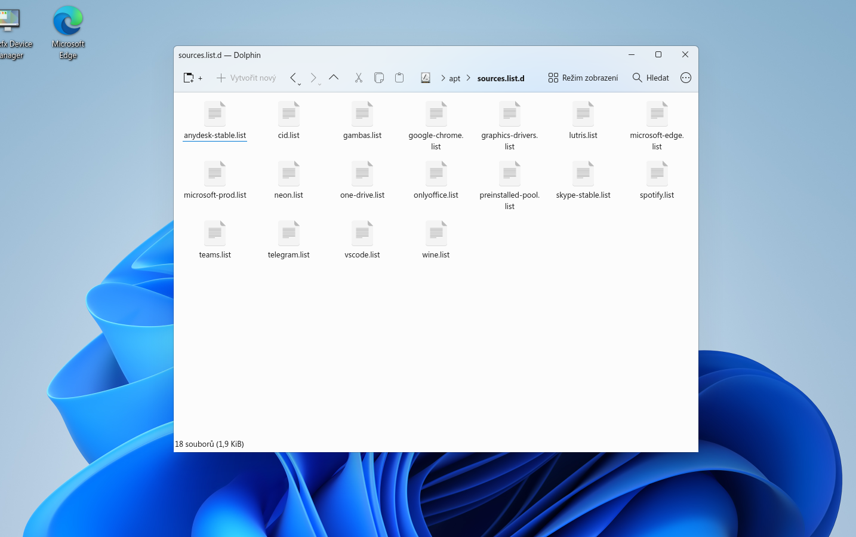The height and width of the screenshot is (537, 856).
Task: Click the vscode.list filename label
Action: coord(362,255)
